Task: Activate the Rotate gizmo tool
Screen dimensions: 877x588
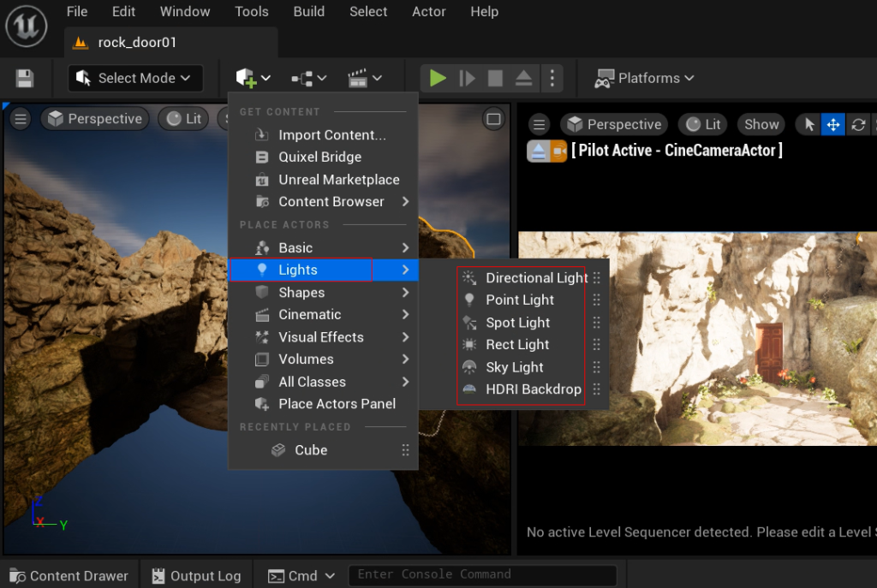Action: pyautogui.click(x=858, y=125)
